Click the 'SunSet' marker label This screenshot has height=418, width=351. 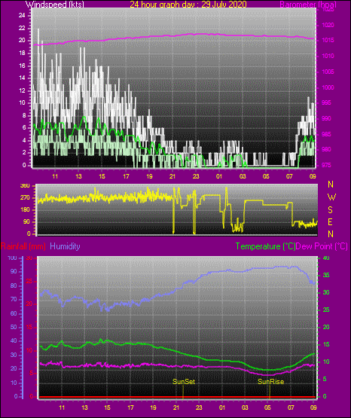[184, 382]
